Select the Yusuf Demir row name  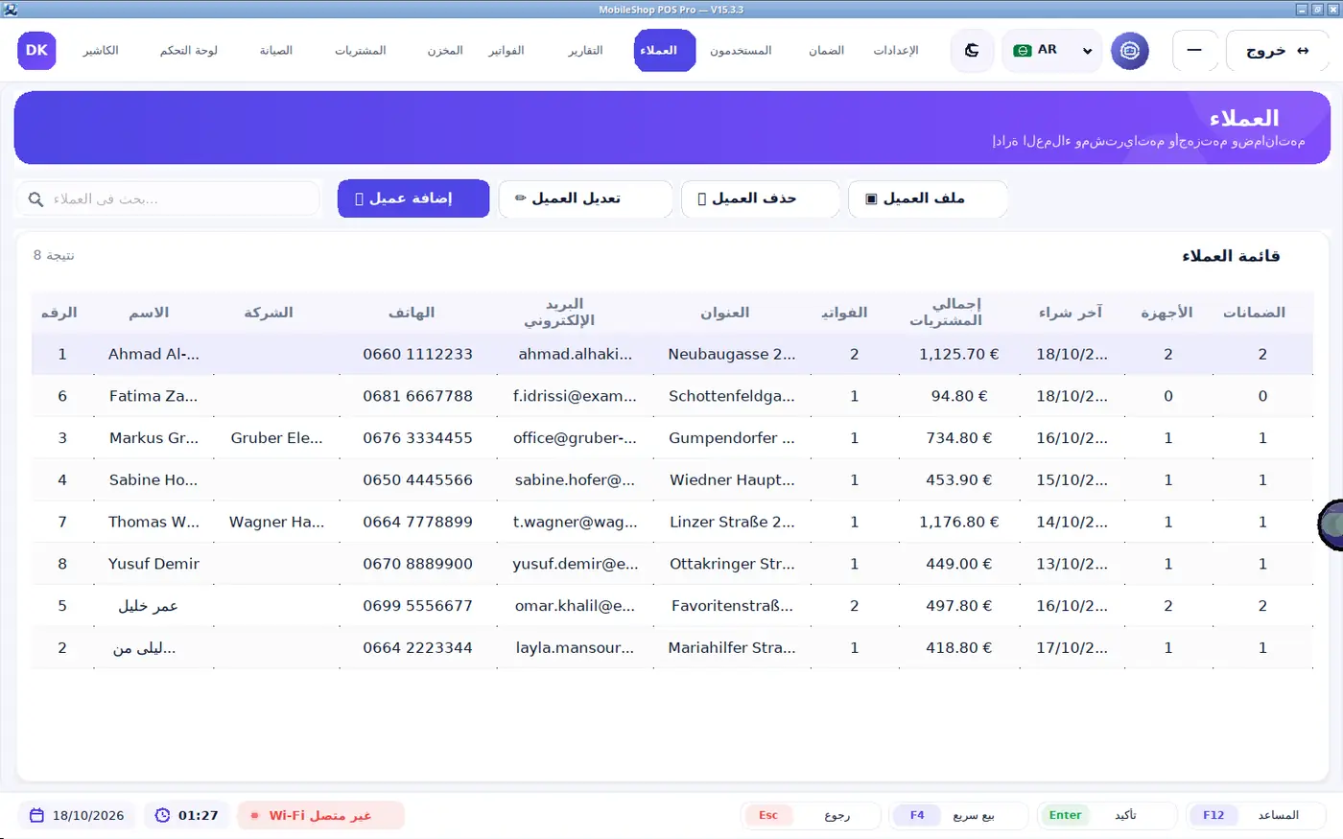pyautogui.click(x=153, y=564)
